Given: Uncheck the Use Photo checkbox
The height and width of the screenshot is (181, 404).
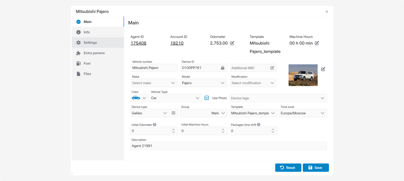Looking at the screenshot, I should [x=207, y=98].
